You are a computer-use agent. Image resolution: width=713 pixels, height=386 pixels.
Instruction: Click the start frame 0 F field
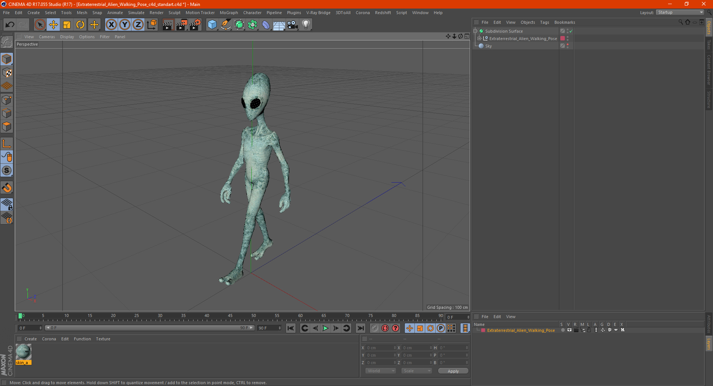click(x=30, y=328)
